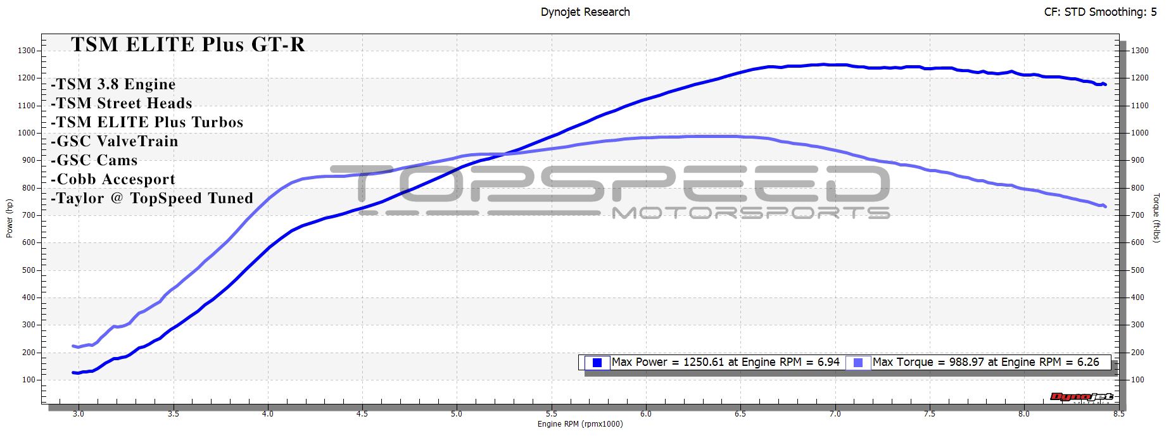The image size is (1171, 445).
Task: Click the '-TSM 3.8 Engine' annotation line
Action: [x=113, y=84]
